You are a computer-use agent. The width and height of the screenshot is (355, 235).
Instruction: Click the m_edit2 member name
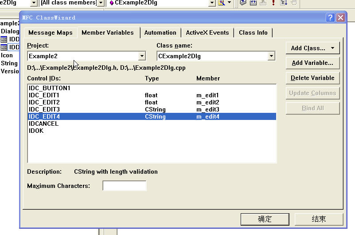207,102
